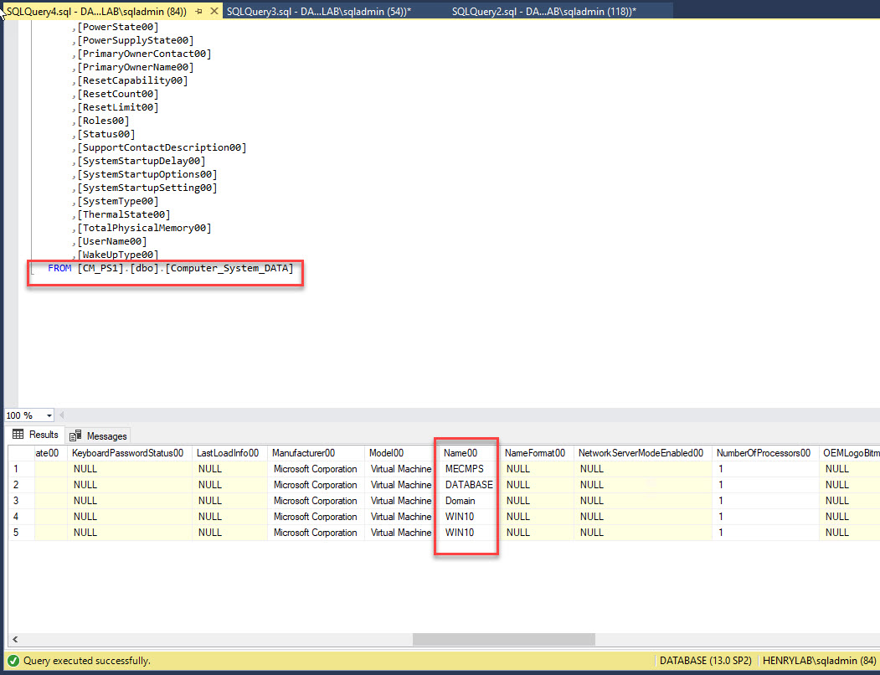The height and width of the screenshot is (675, 880).
Task: Select the Messages results pane tab
Action: (x=98, y=435)
